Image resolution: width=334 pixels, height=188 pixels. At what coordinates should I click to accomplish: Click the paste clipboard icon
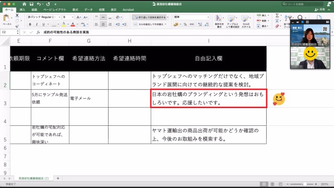click(x=6, y=18)
